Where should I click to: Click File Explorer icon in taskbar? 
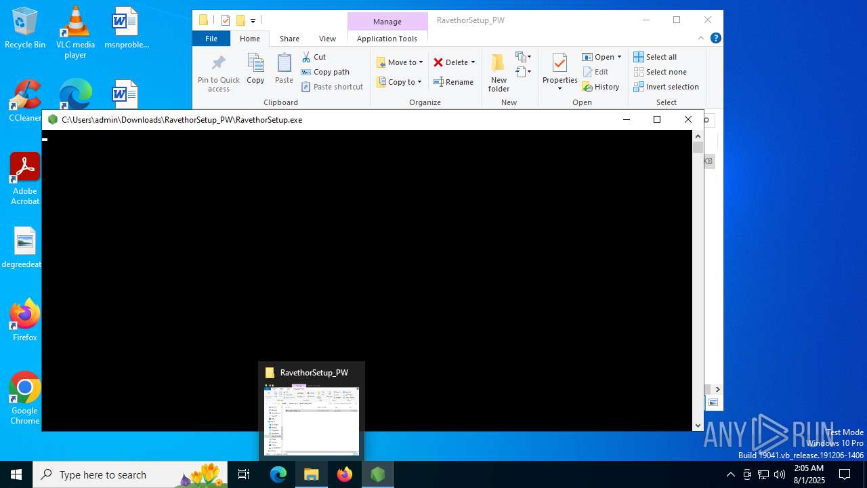312,474
